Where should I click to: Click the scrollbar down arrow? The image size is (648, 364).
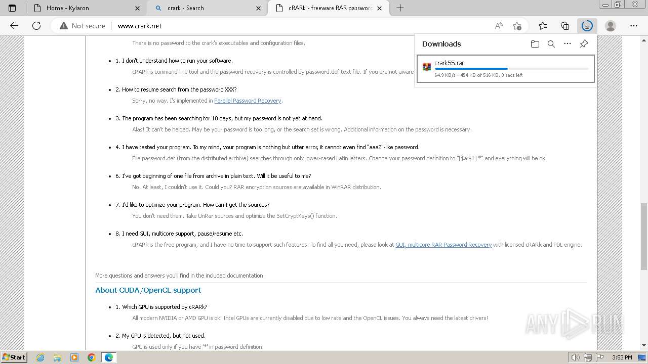point(644,346)
